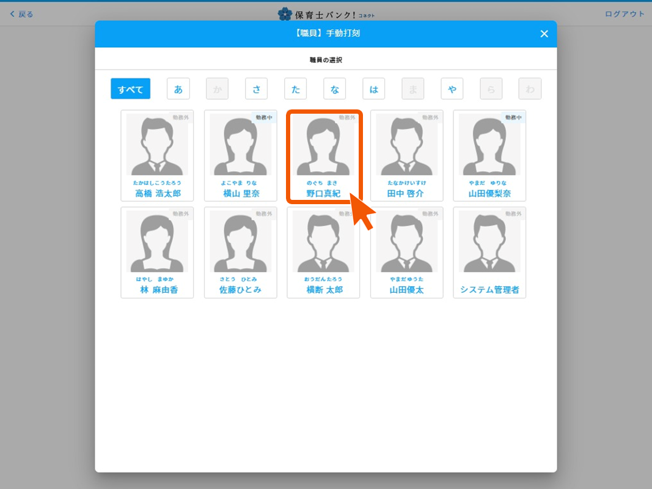This screenshot has height=489, width=652.
Task: Select staff card 田中 啓介
Action: coord(406,155)
